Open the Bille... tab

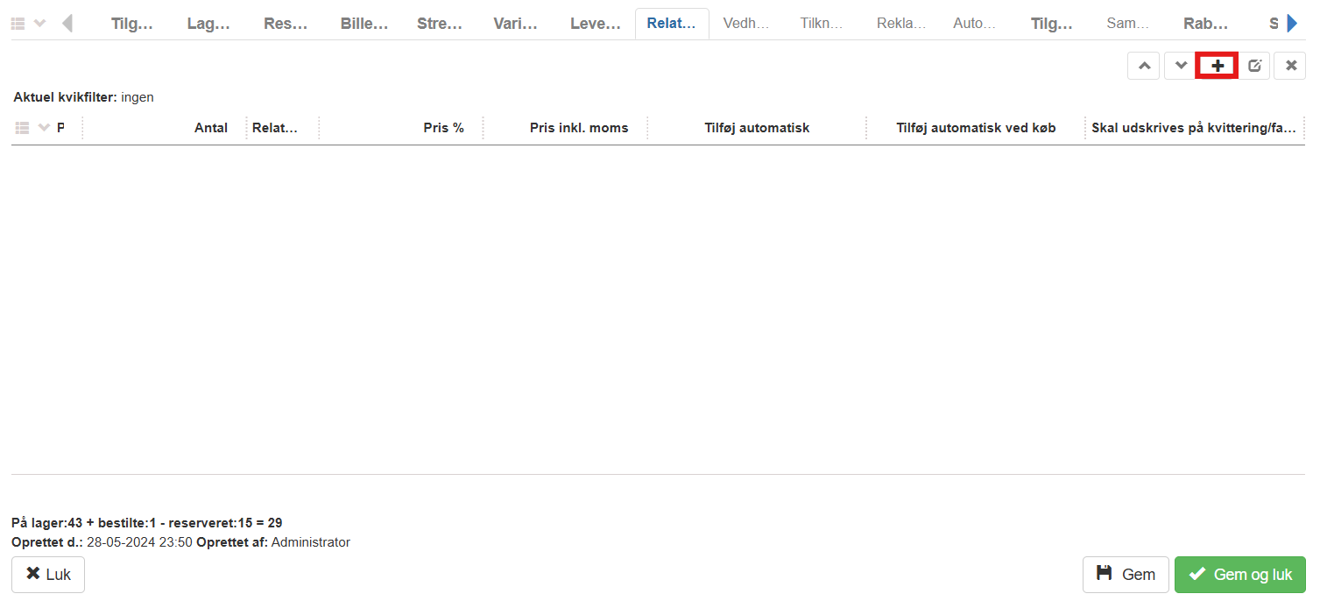tap(364, 24)
